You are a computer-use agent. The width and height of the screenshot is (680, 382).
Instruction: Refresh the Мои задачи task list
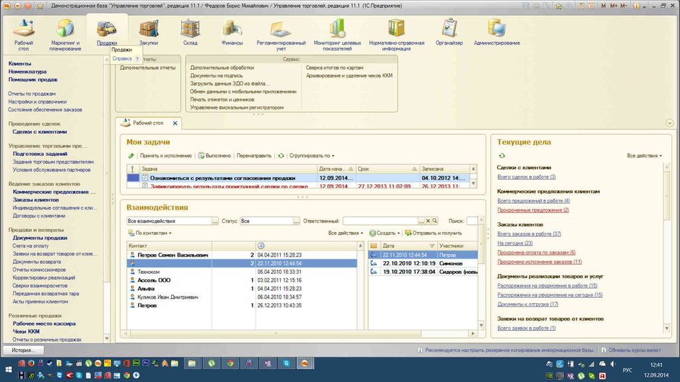282,156
